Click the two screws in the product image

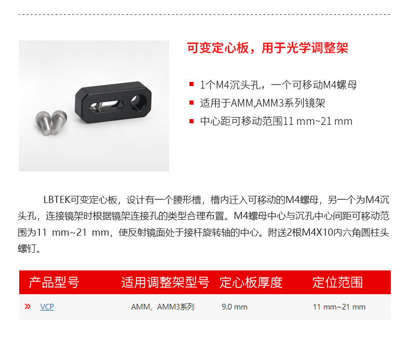51,123
